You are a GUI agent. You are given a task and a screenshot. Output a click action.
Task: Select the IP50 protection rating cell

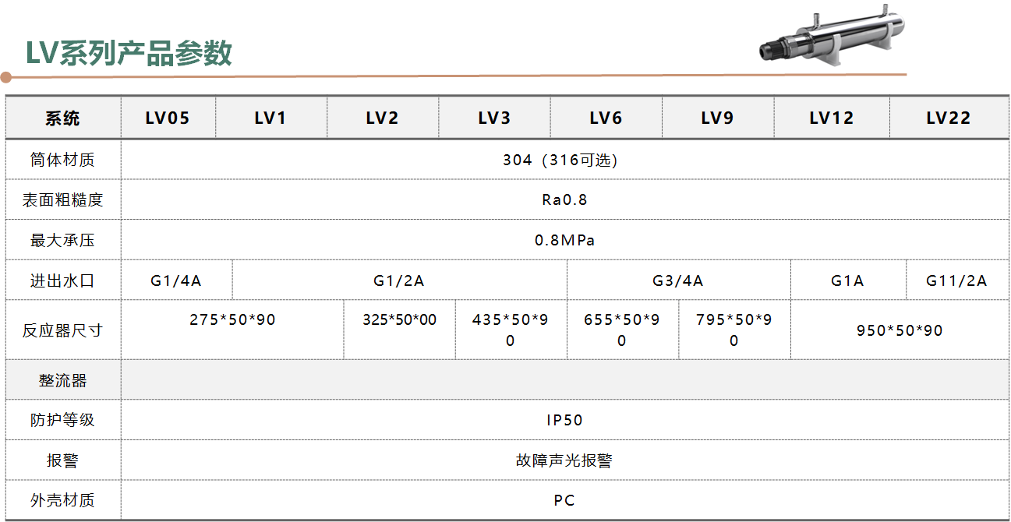pyautogui.click(x=564, y=421)
